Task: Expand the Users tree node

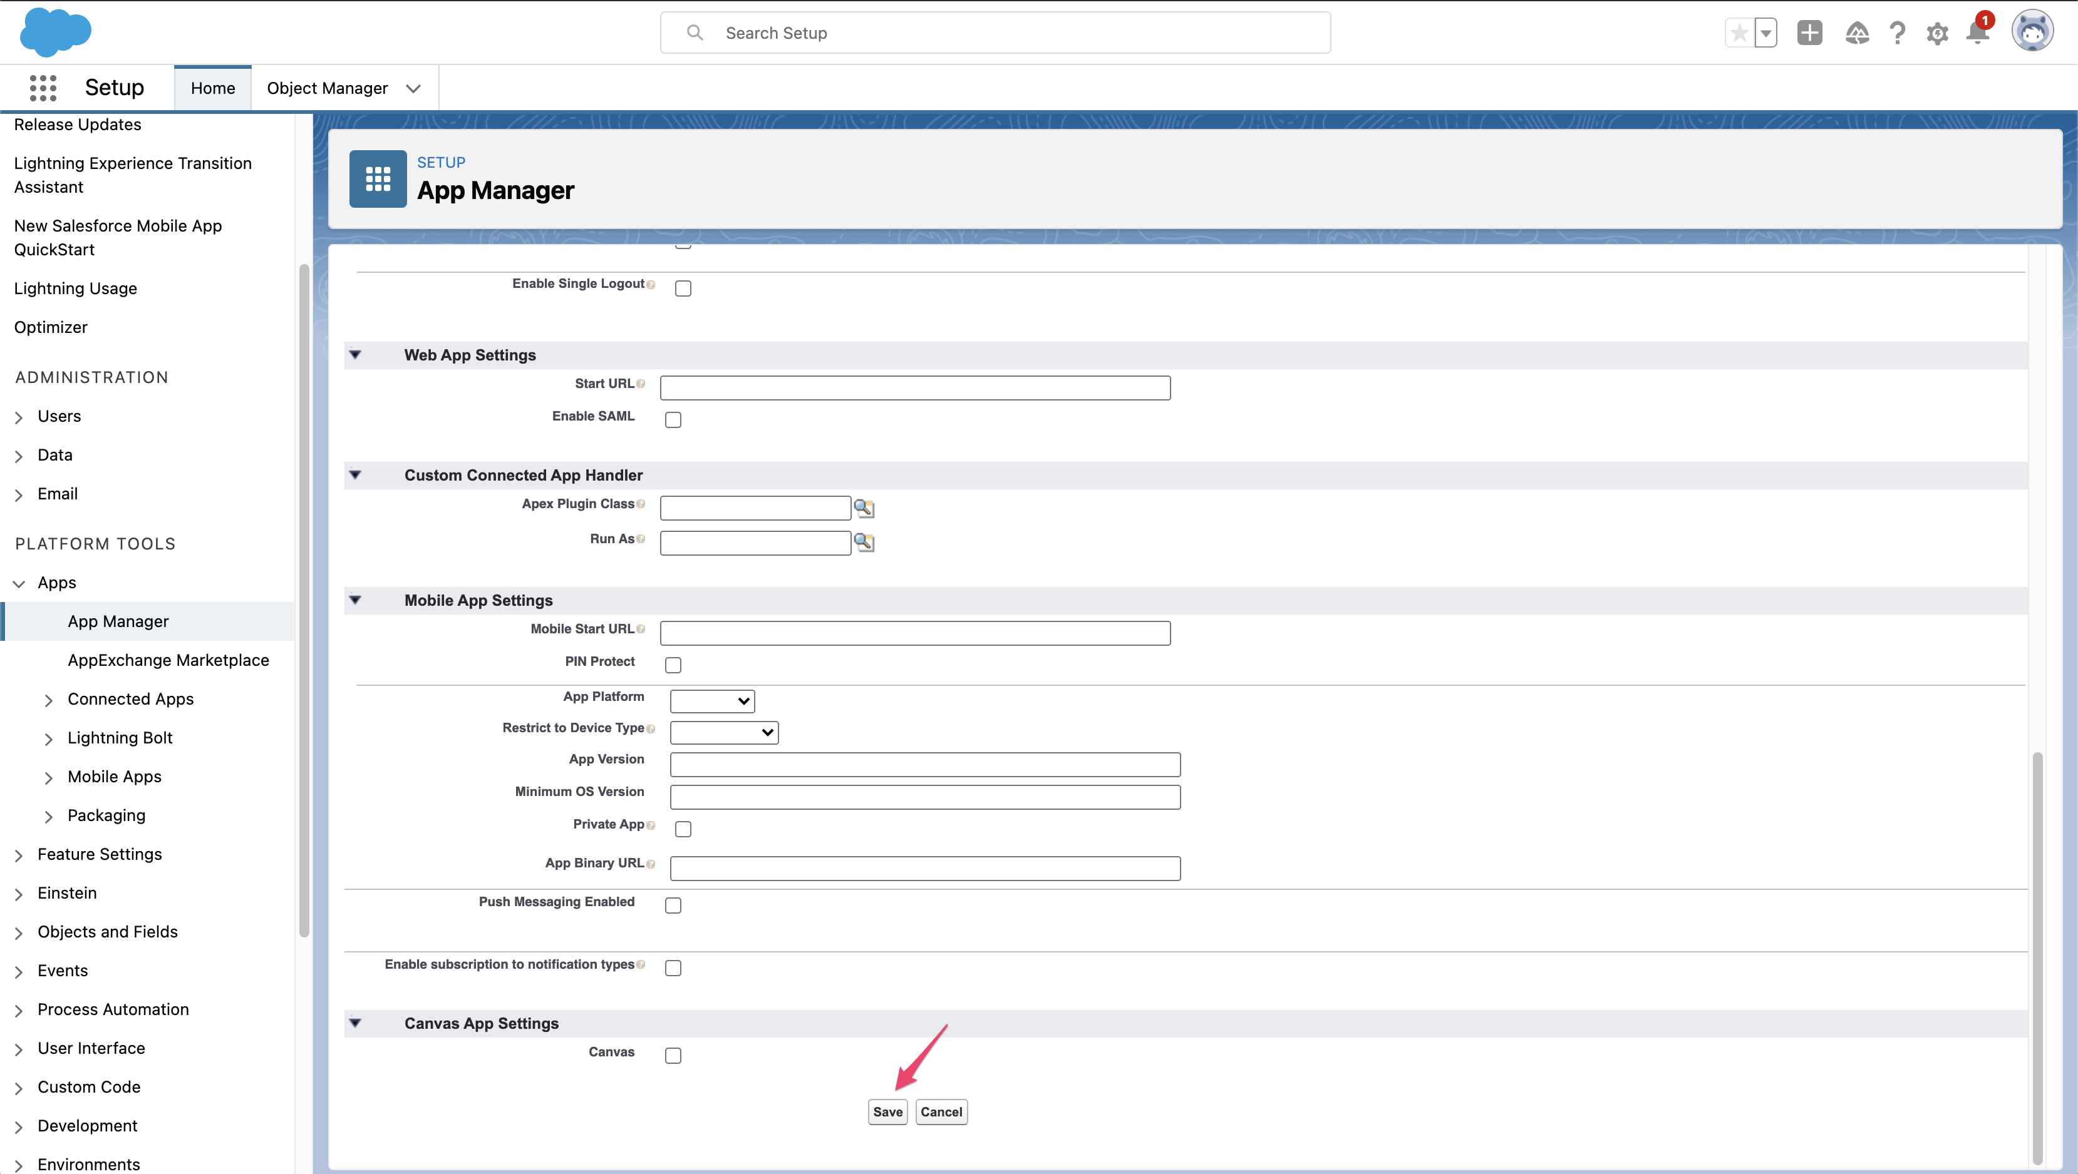Action: 19,417
